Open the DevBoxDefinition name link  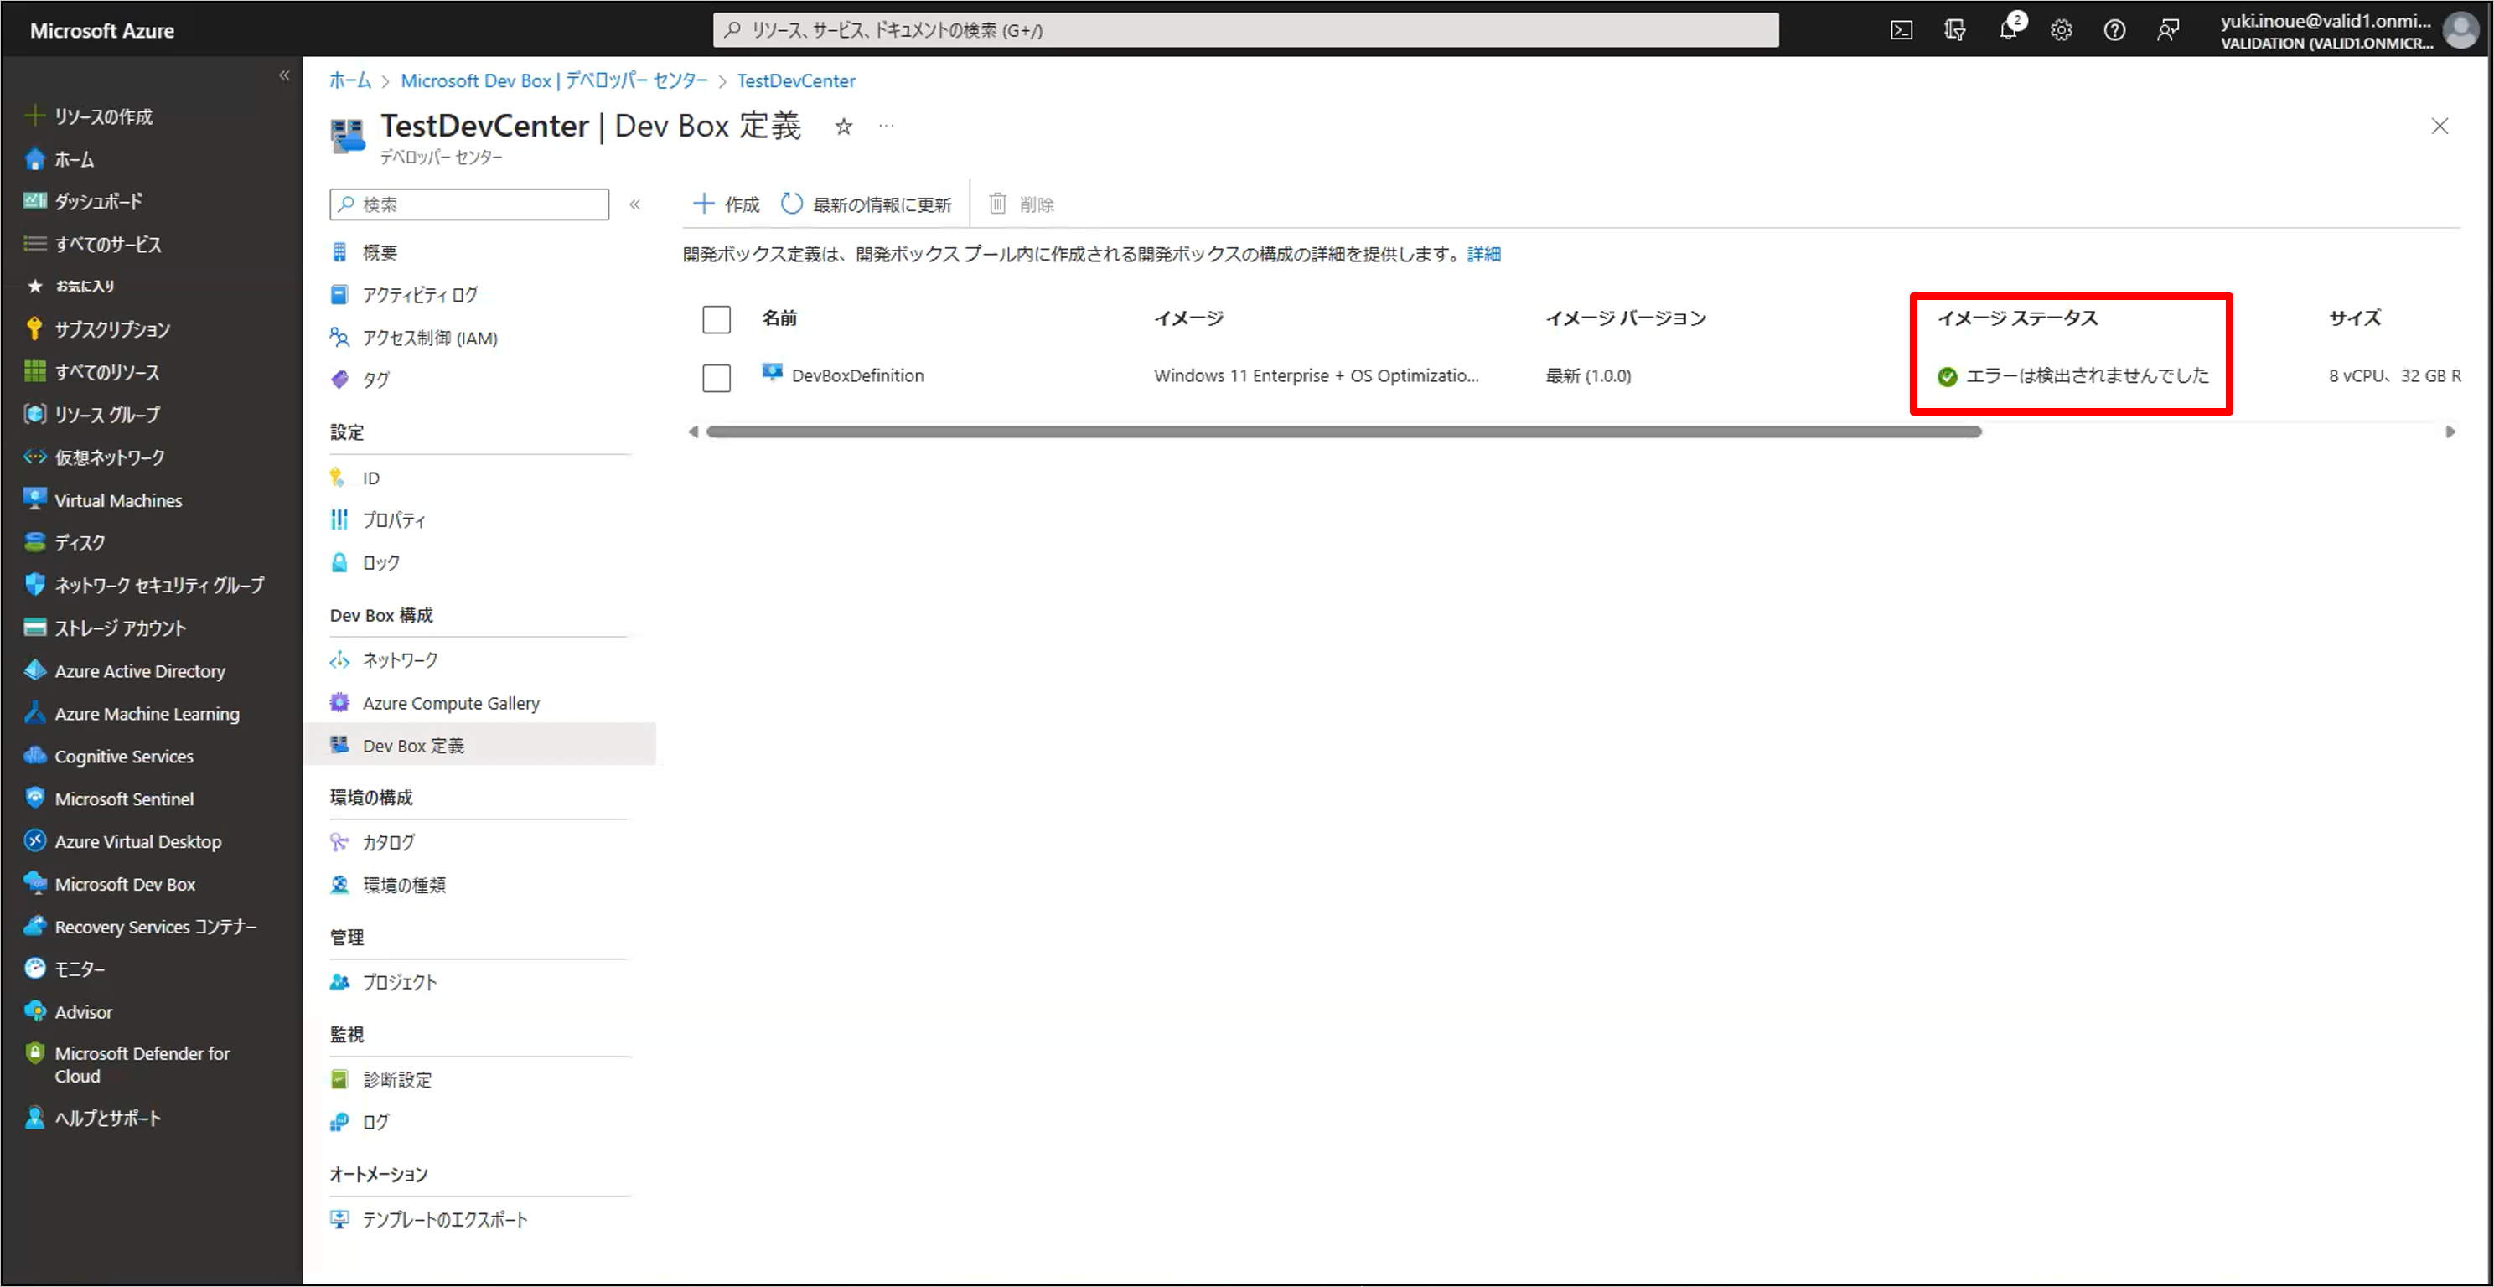point(858,375)
